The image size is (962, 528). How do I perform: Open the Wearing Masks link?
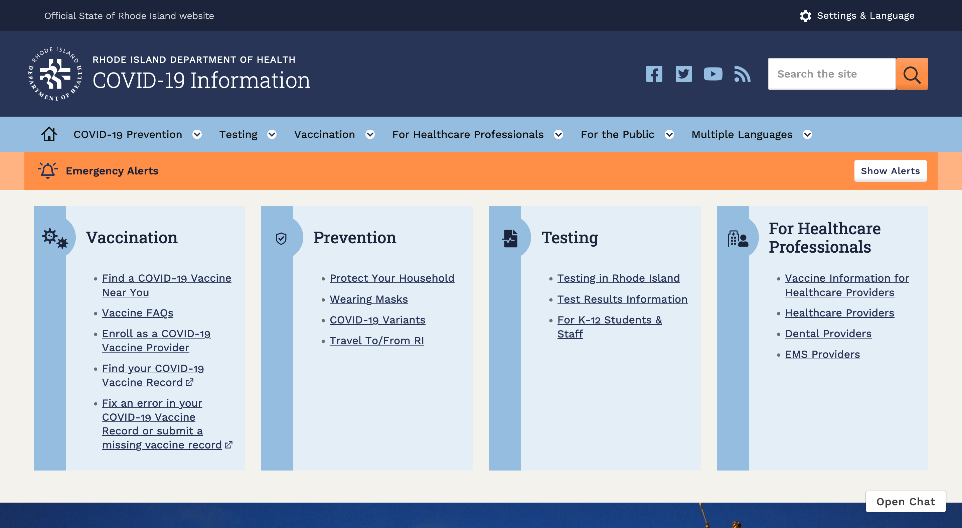click(x=368, y=299)
